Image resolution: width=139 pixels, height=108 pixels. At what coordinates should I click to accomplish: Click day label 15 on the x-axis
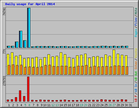click(x=65, y=105)
